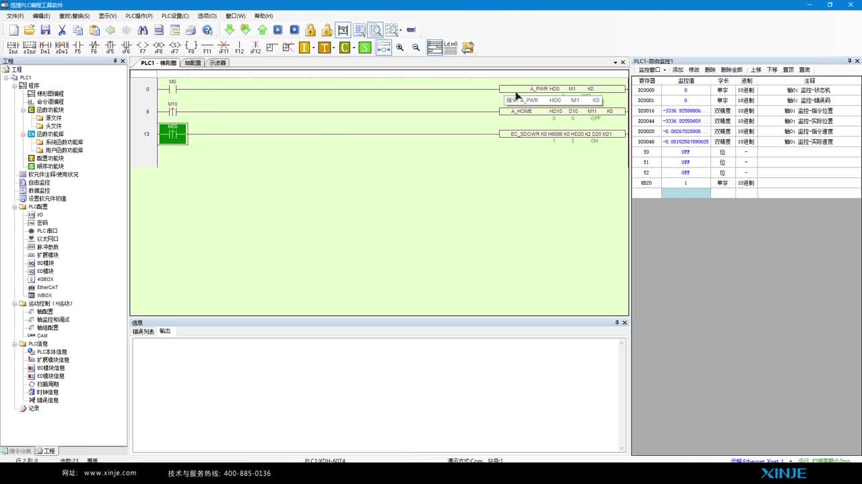Insert normally open contact F5
The height and width of the screenshot is (484, 862).
pos(77,47)
